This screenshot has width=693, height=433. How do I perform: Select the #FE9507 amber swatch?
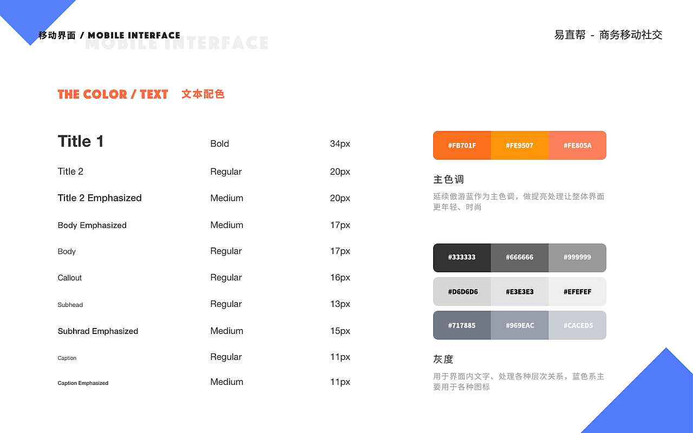(x=520, y=145)
